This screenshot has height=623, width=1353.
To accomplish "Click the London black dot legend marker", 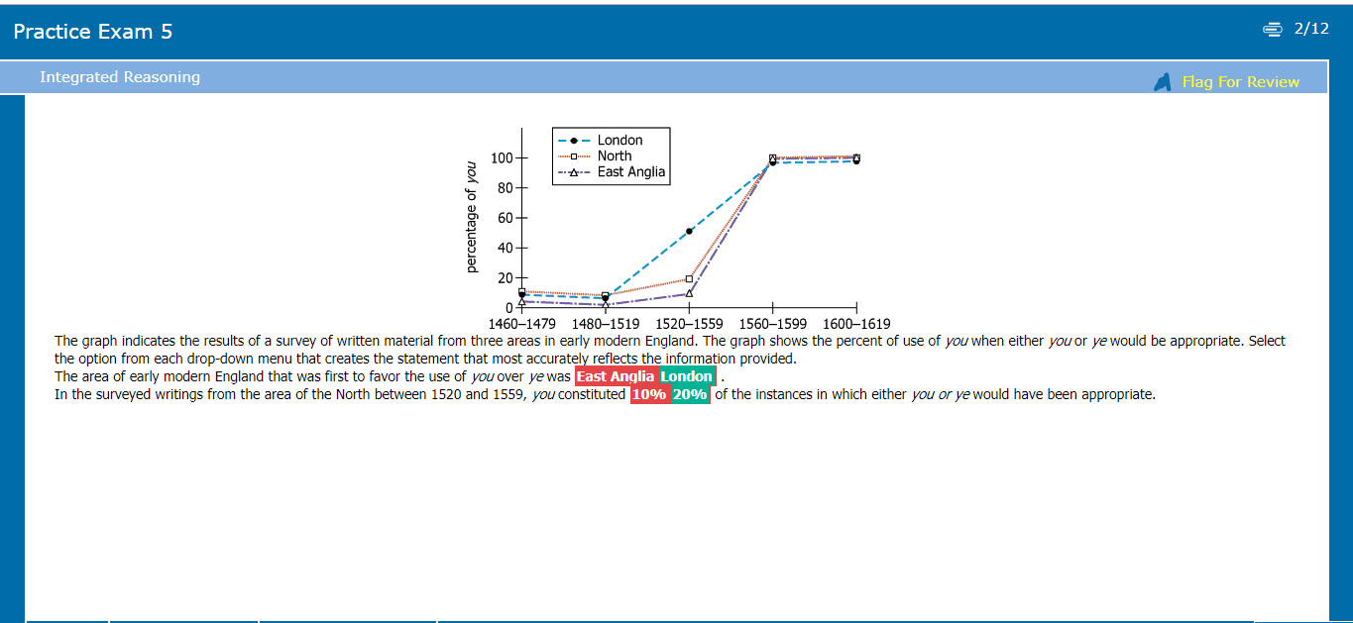I will tap(575, 141).
